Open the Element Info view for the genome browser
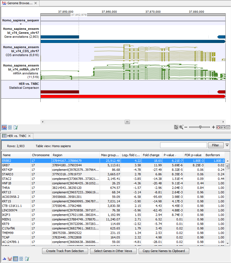This screenshot has height=263, width=231. [x=16, y=127]
